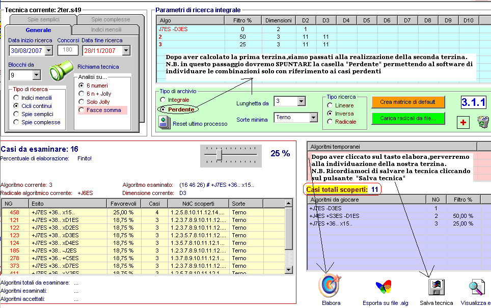Screen dimensions: 491x308
Task: Click the Esito column header
Action: click(x=67, y=204)
